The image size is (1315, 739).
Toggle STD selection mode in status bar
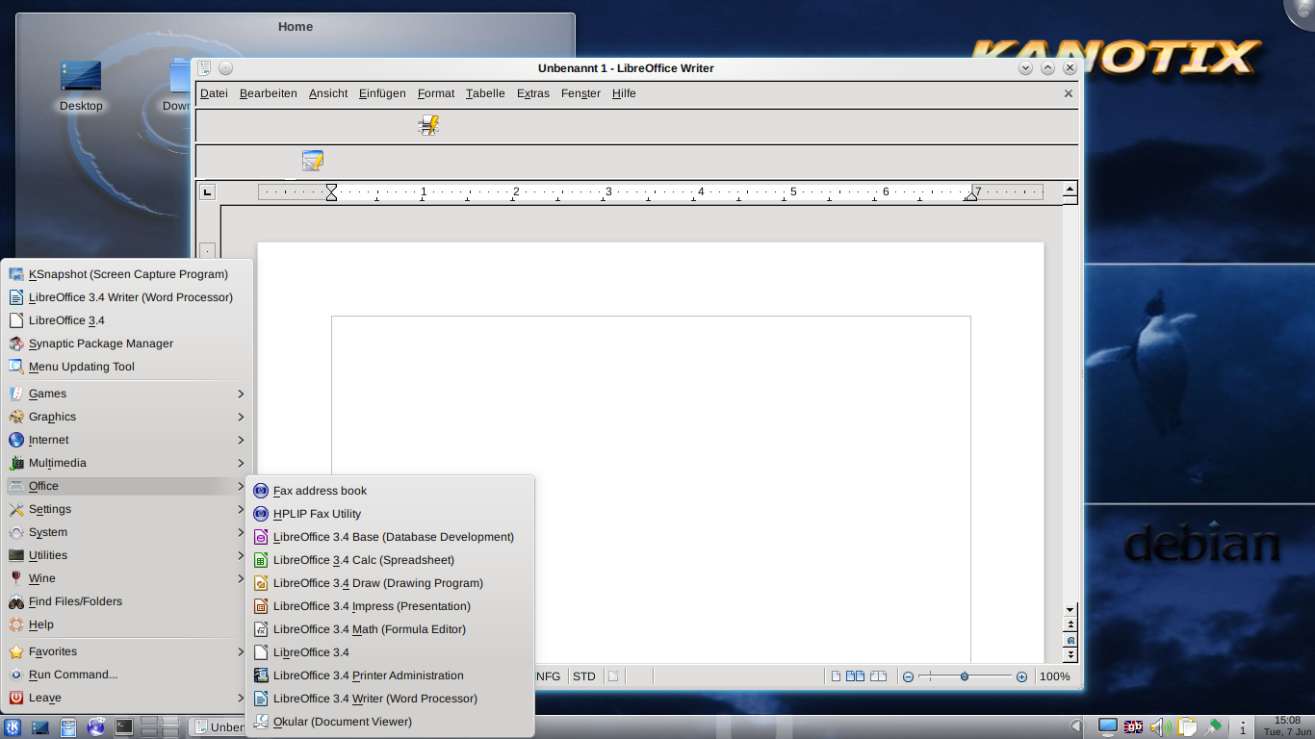coord(584,676)
